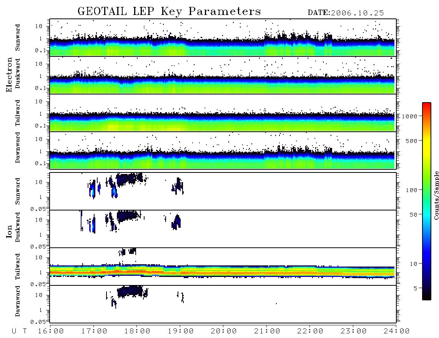Click the vertical "Electron" group label

point(9,75)
